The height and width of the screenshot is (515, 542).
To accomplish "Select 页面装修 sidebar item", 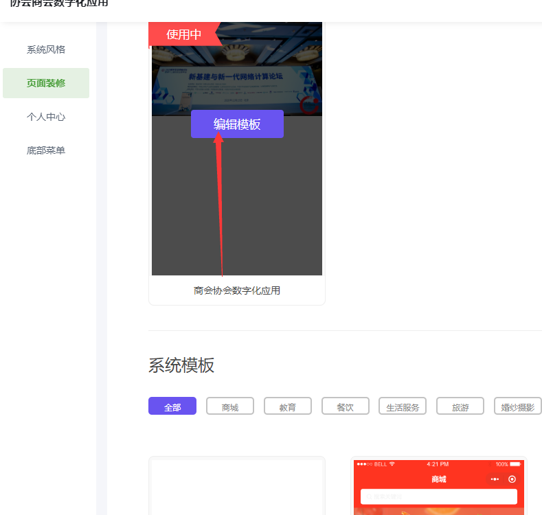I will point(46,83).
